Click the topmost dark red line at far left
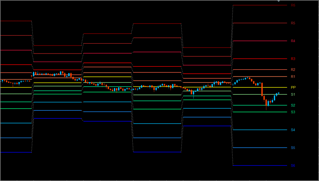 [16, 21]
